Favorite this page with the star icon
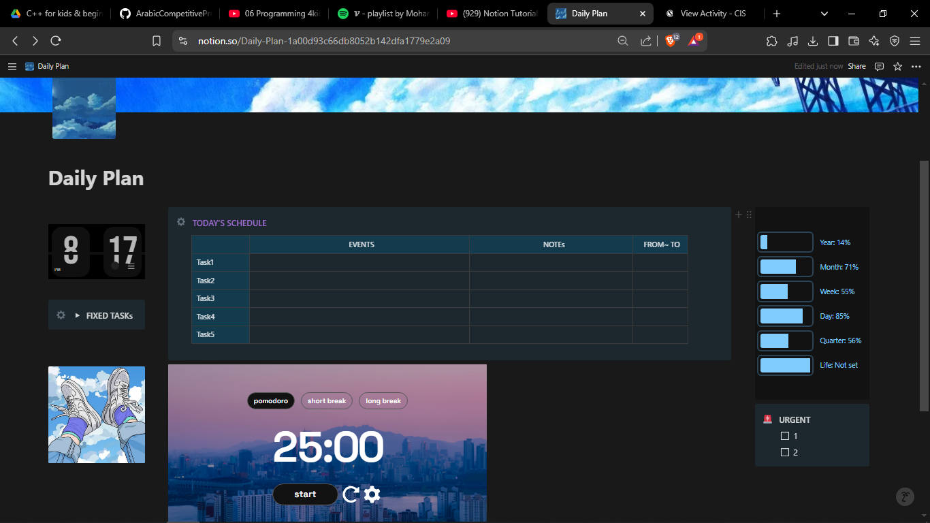Viewport: 930px width, 523px height. pos(897,66)
